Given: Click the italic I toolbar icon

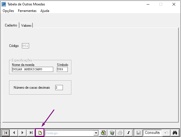Looking at the screenshot, I should (129, 133).
